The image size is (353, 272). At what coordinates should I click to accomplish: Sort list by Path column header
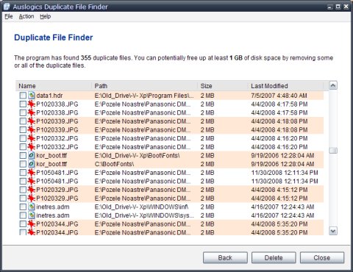coord(145,86)
